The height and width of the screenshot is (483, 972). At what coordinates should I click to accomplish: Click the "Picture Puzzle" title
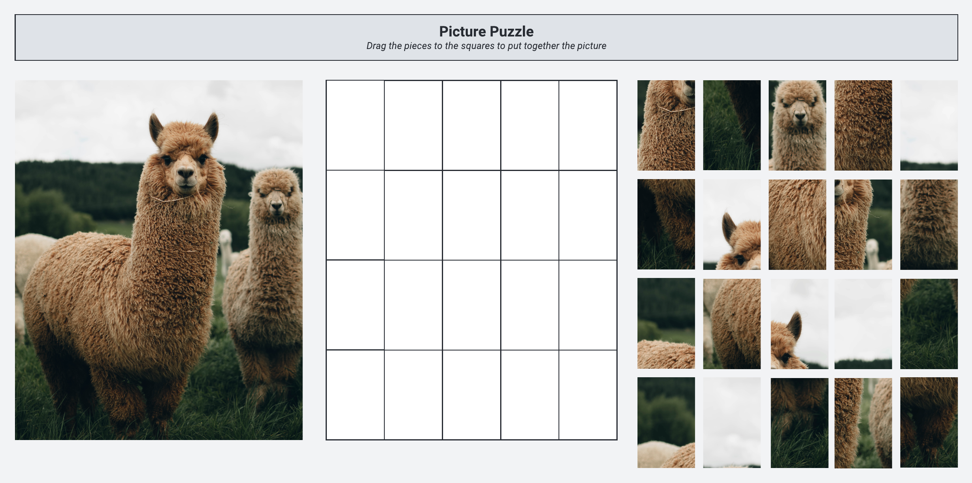[486, 31]
